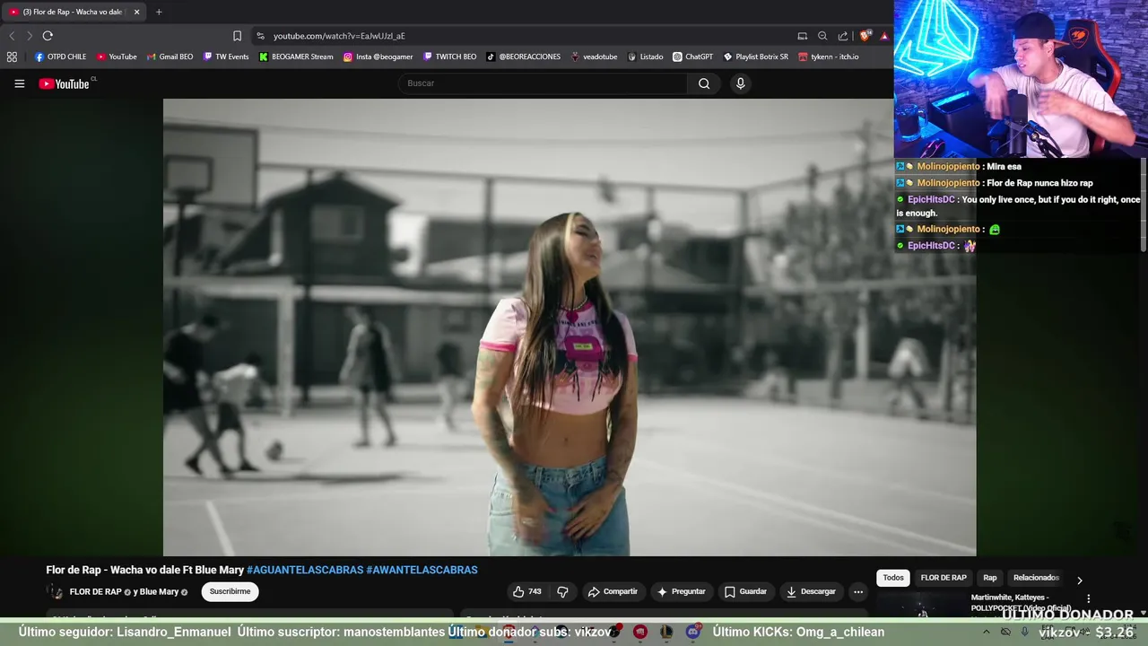
Task: Select the Todos filter chip
Action: point(893,578)
